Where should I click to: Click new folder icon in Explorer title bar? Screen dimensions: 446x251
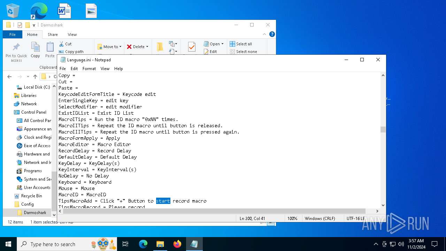pyautogui.click(x=28, y=25)
